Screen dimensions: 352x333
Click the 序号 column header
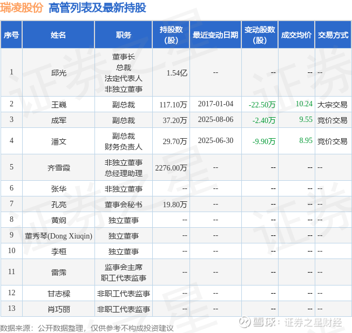tap(11, 35)
